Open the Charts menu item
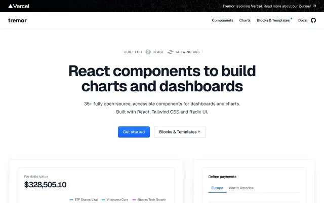324x203 pixels. (245, 20)
